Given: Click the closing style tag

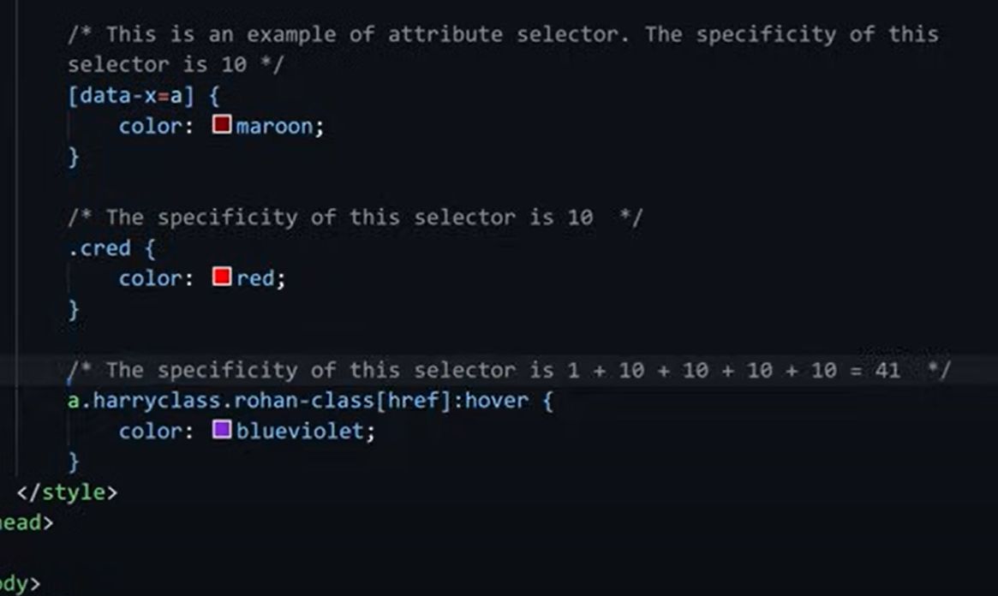Looking at the screenshot, I should coord(67,492).
